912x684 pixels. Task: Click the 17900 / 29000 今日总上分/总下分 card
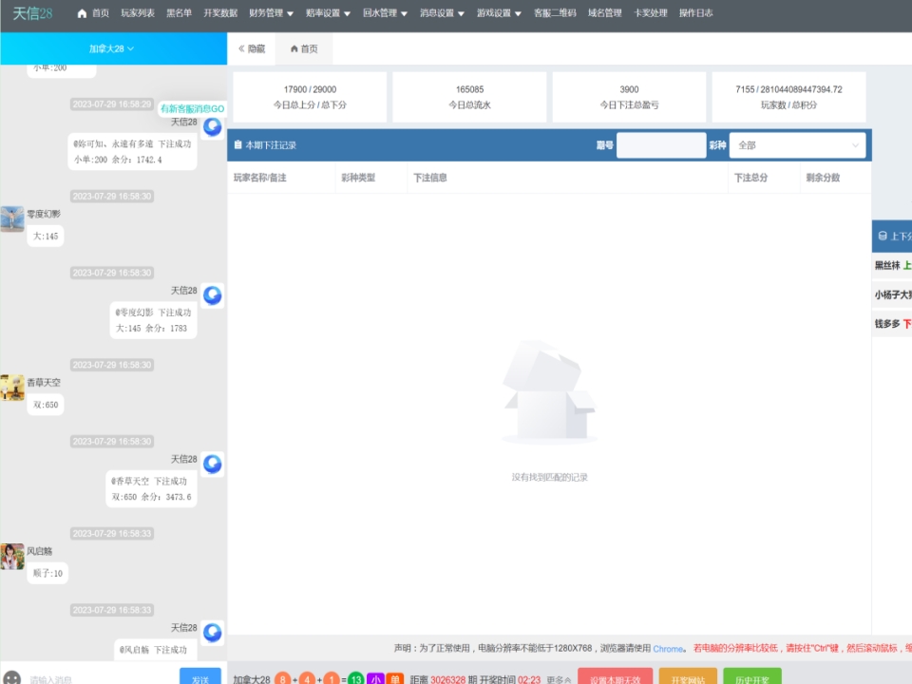(x=310, y=97)
